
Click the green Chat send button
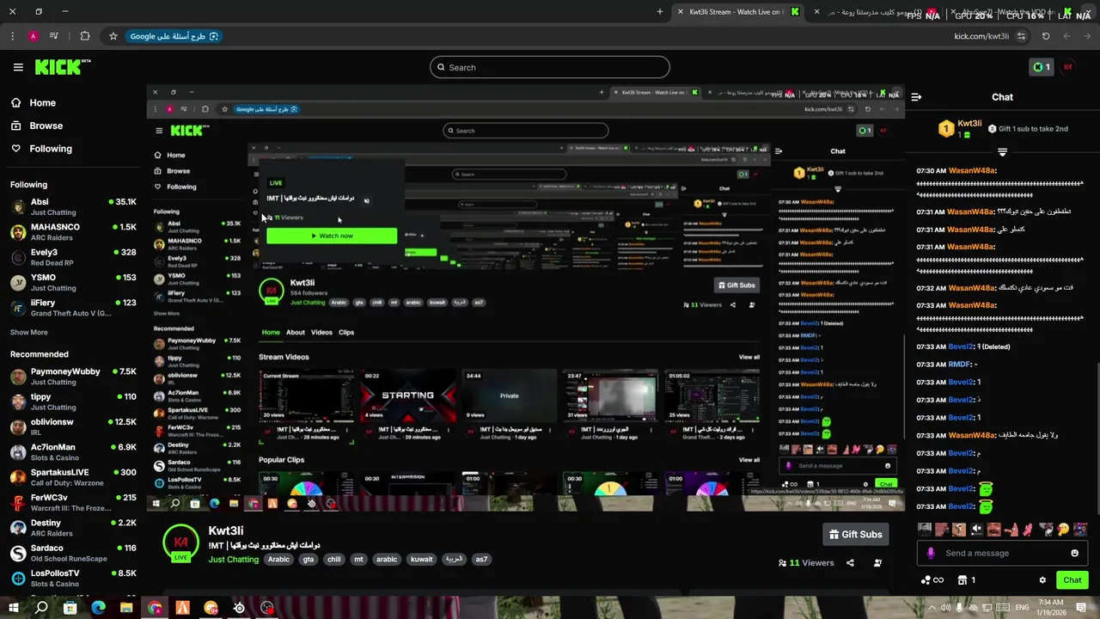point(1072,580)
